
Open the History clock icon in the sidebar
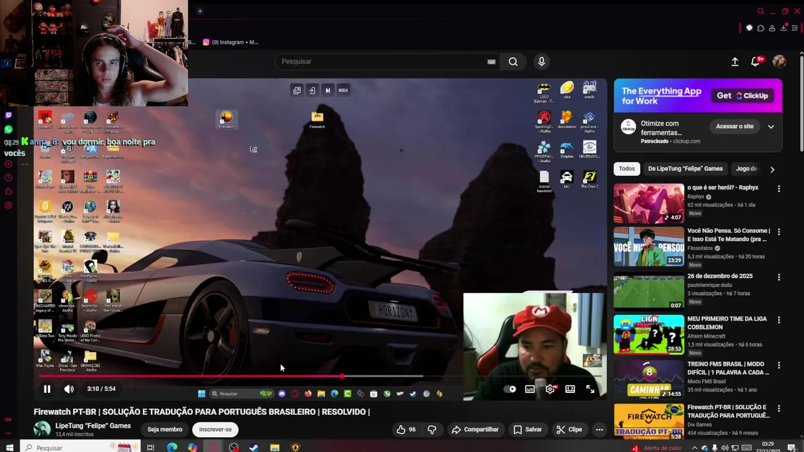click(x=8, y=178)
